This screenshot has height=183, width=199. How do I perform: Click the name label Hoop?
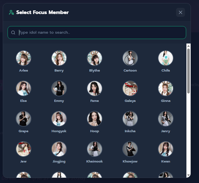pyautogui.click(x=95, y=131)
